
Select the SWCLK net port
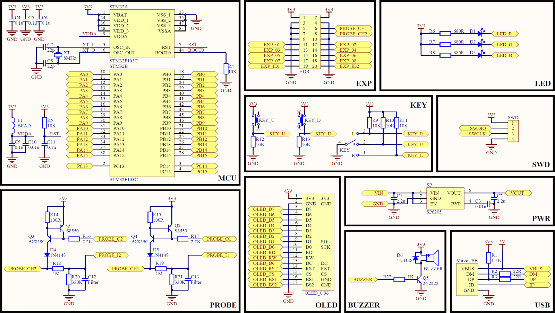(478, 134)
